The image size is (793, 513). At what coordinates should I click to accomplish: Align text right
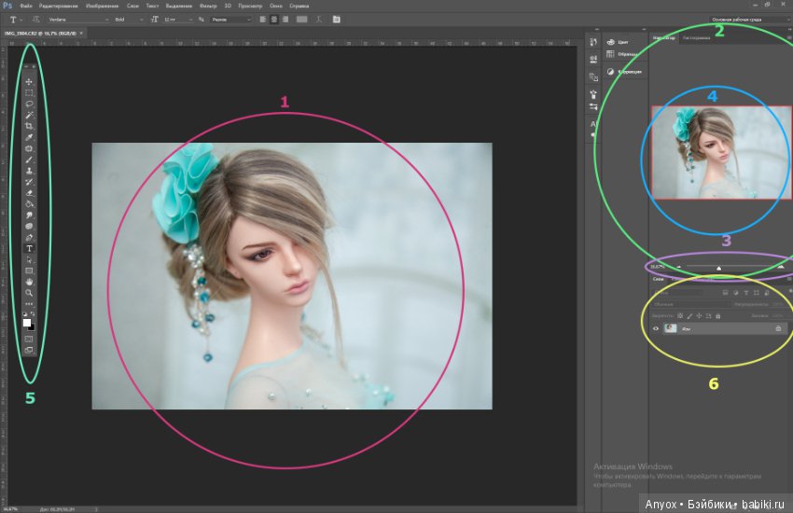coord(285,20)
